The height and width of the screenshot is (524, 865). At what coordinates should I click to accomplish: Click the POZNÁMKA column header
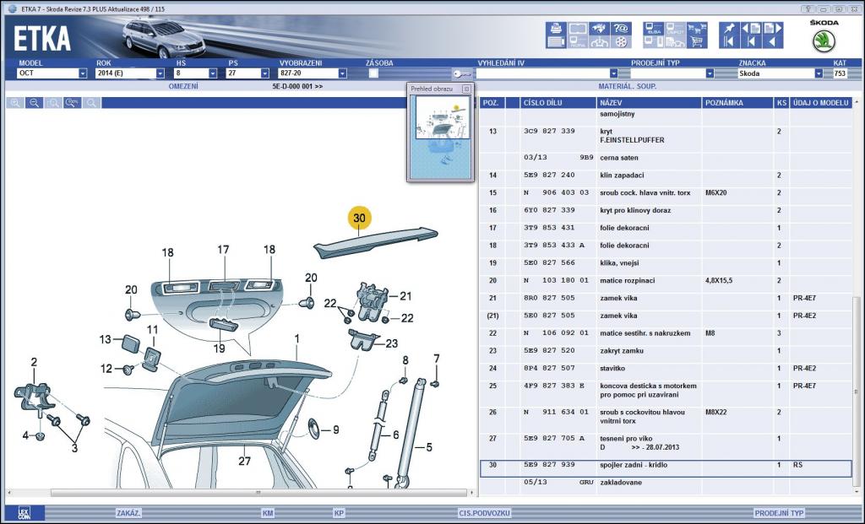coord(737,103)
